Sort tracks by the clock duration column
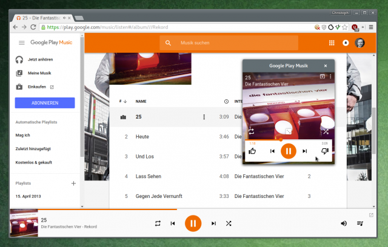 click(x=226, y=102)
